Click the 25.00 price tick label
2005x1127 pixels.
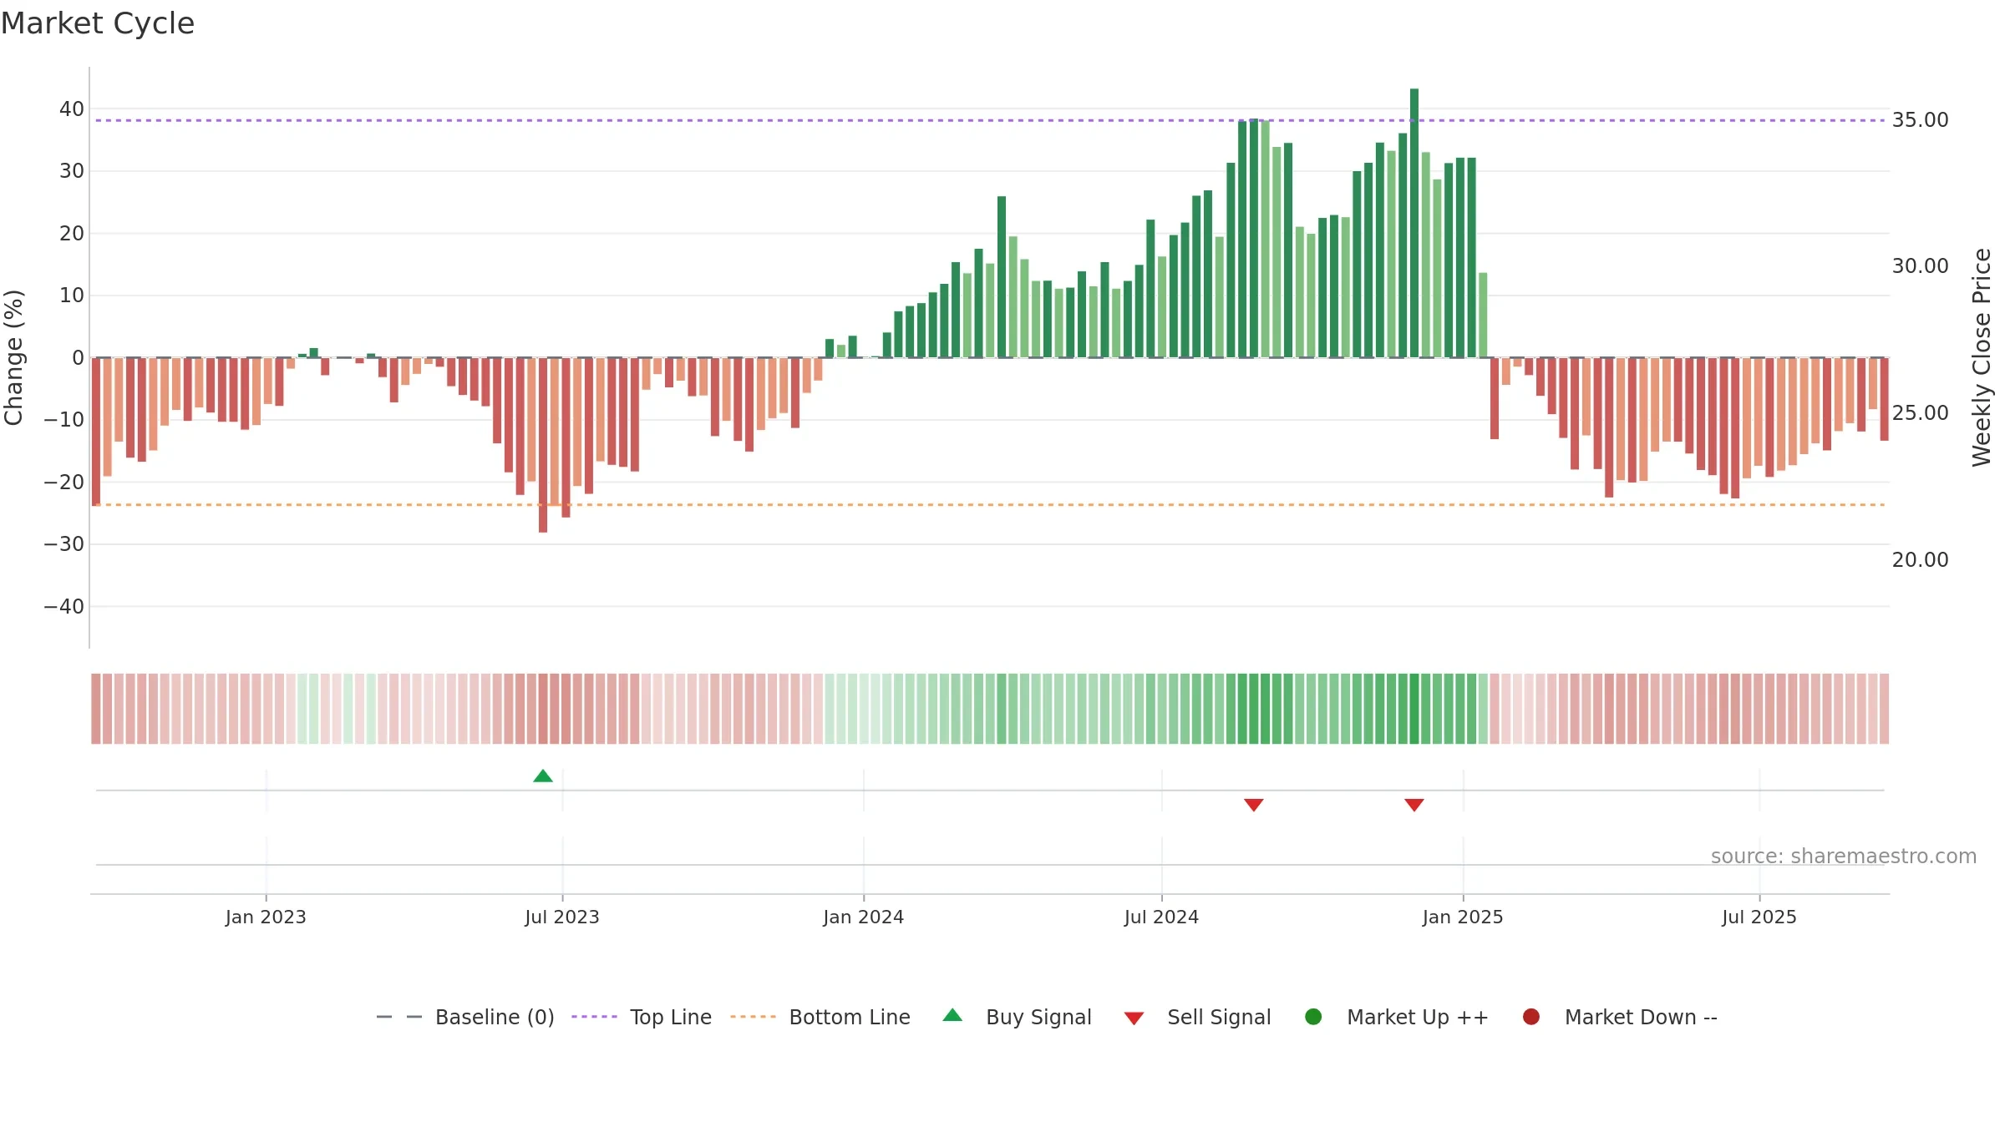[x=1920, y=413]
